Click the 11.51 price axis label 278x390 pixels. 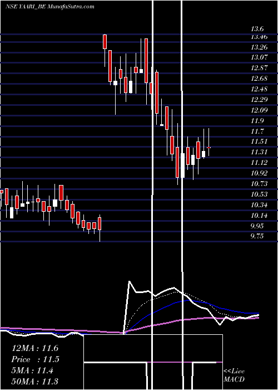[x=259, y=142]
